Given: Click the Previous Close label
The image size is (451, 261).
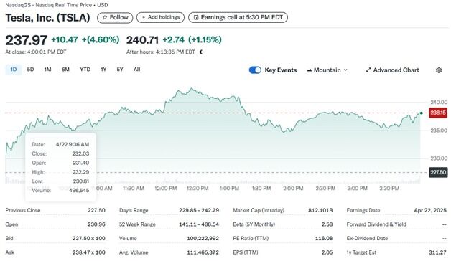Looking at the screenshot, I should tap(23, 210).
